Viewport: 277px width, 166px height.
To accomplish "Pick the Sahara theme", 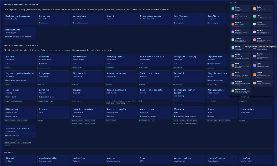I will [262, 83].
